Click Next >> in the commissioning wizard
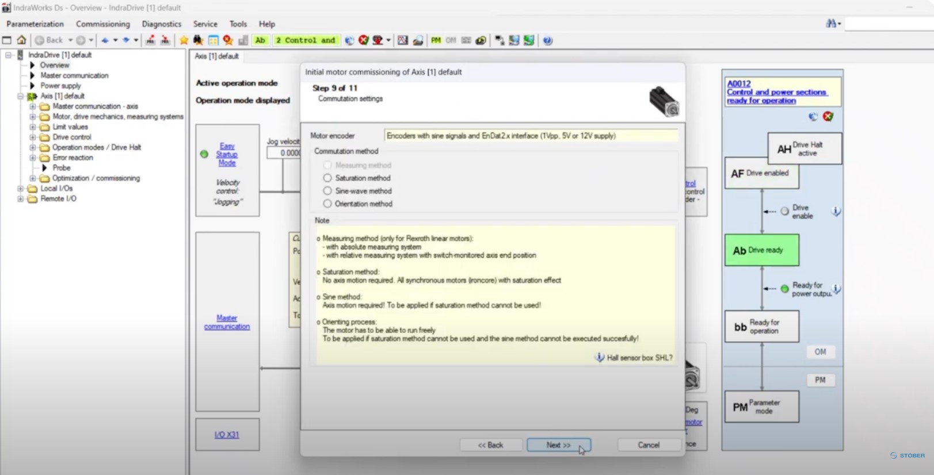The width and height of the screenshot is (934, 475). (559, 445)
